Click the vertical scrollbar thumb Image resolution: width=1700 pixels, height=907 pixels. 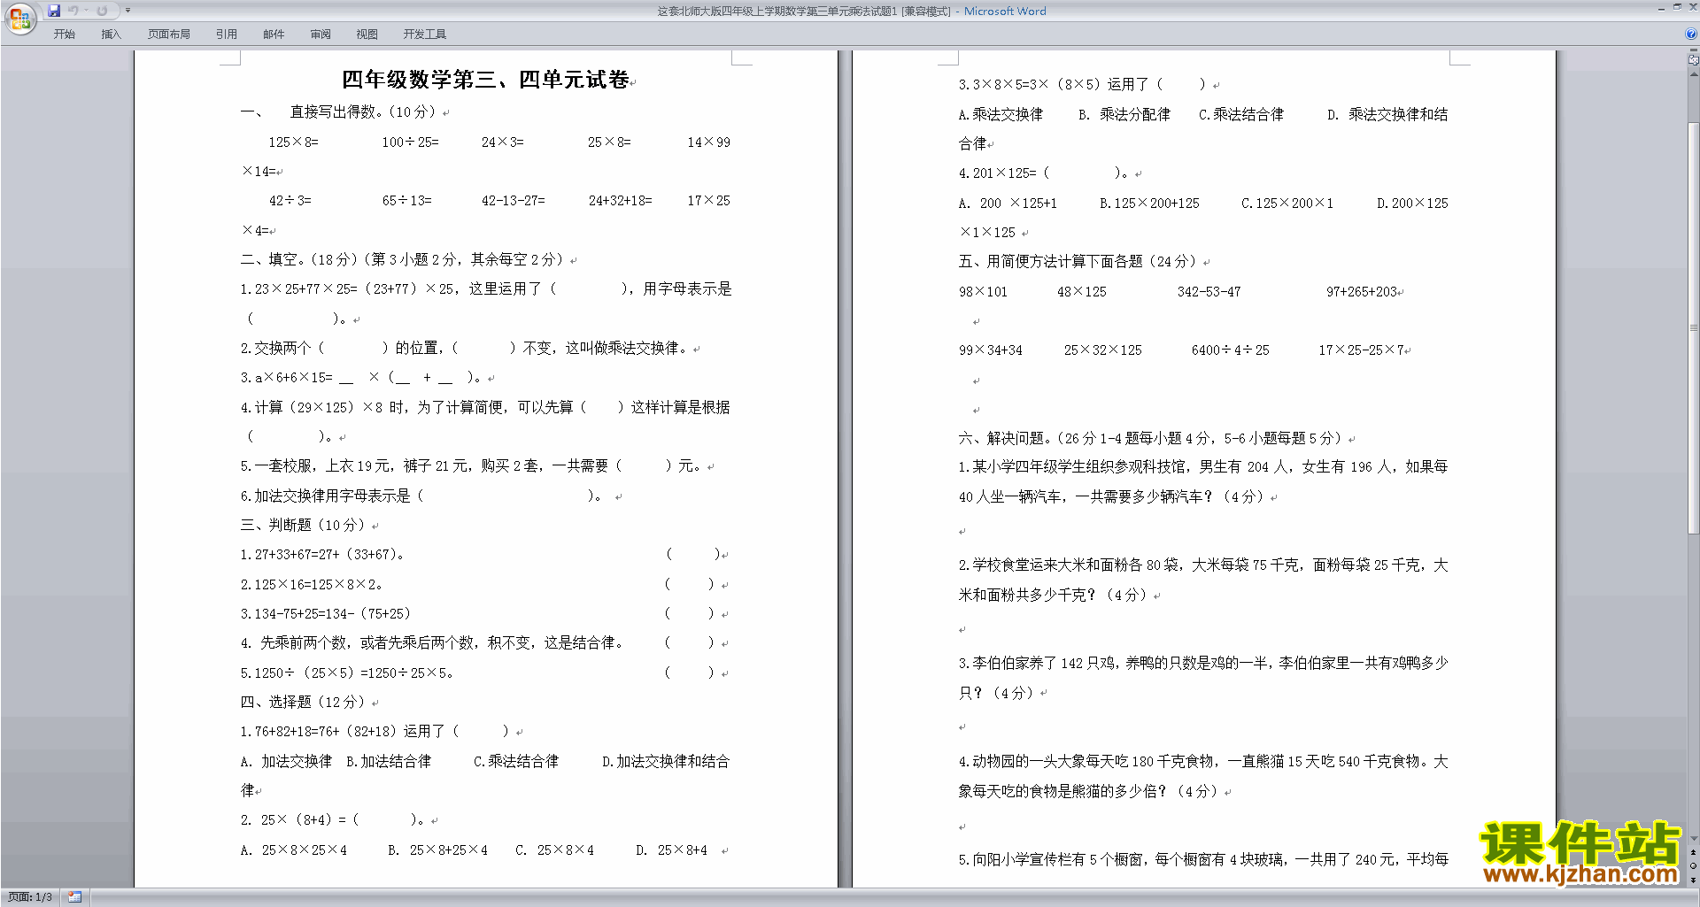[1694, 327]
